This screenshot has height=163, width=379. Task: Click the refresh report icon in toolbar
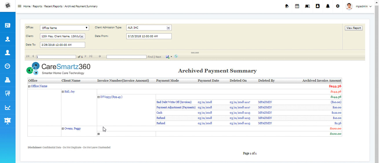[x=176, y=56]
